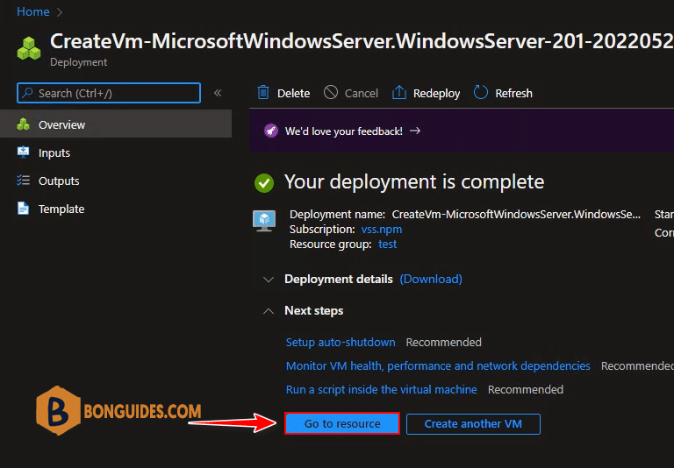Click the Redeploy upload icon
The height and width of the screenshot is (468, 674).
(x=399, y=92)
